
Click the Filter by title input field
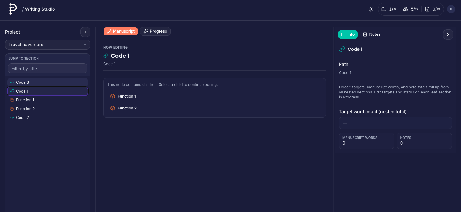click(48, 68)
